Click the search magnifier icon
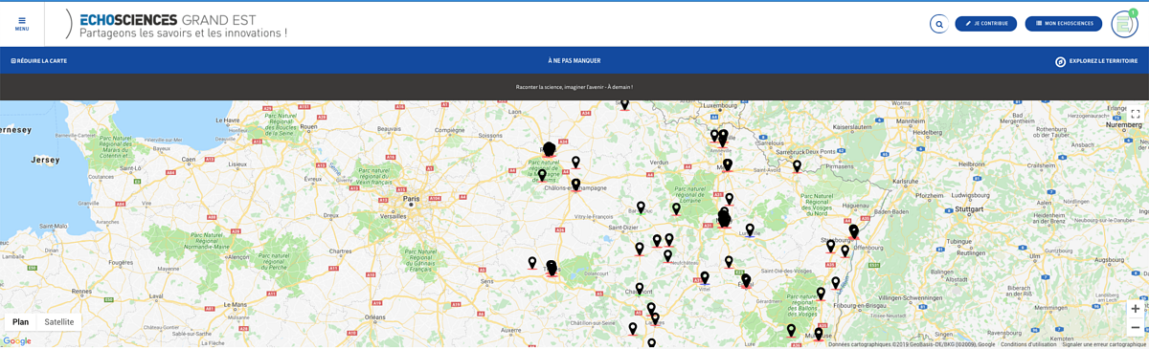The width and height of the screenshot is (1149, 349). (939, 24)
